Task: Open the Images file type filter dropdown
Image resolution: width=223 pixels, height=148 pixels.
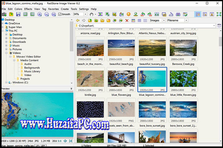Action: [164, 20]
